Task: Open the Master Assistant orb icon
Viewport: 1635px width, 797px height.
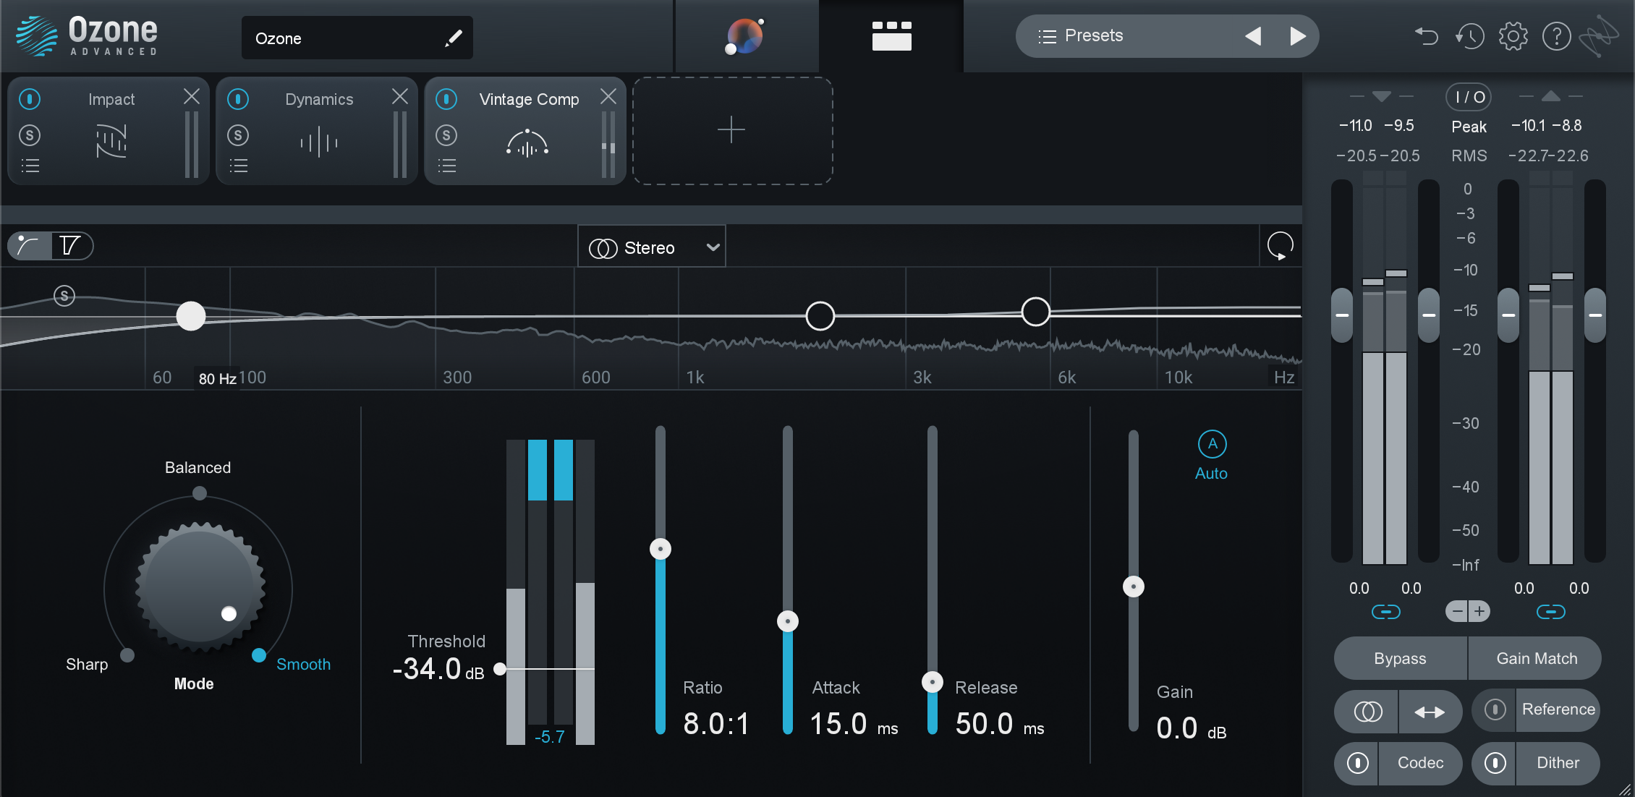Action: [x=745, y=36]
